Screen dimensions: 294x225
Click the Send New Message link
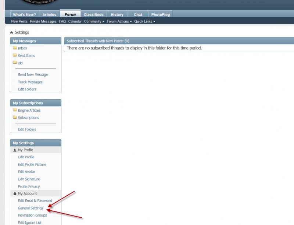click(x=33, y=74)
